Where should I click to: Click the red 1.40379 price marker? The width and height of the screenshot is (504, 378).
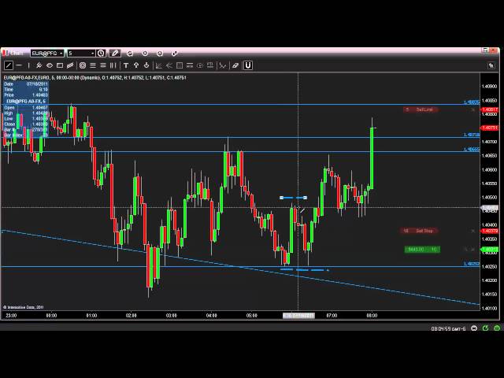489,231
